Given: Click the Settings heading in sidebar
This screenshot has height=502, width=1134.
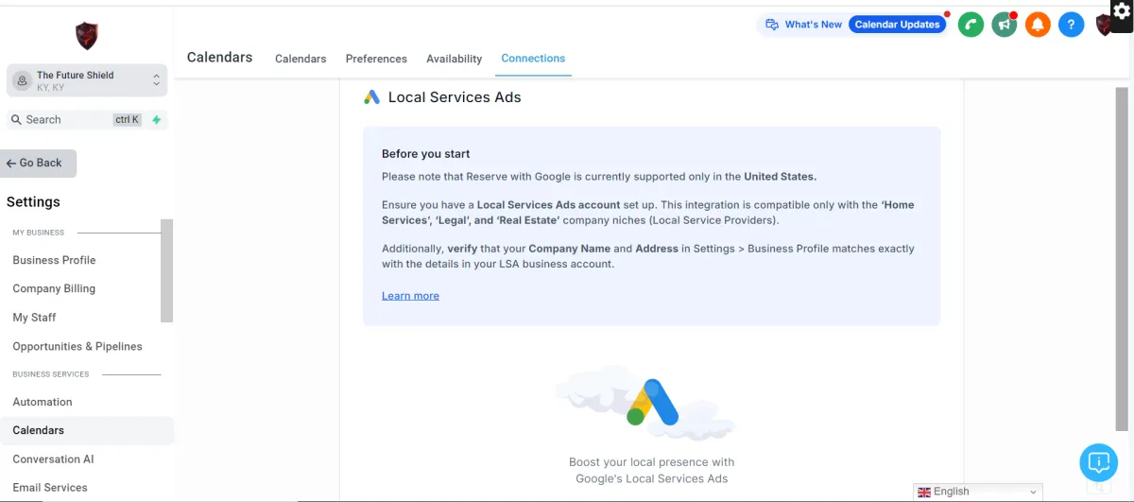Looking at the screenshot, I should click(33, 202).
